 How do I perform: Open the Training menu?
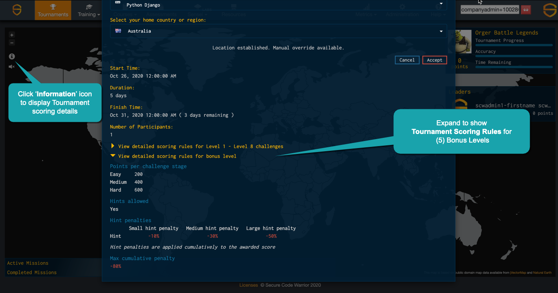[x=89, y=10]
